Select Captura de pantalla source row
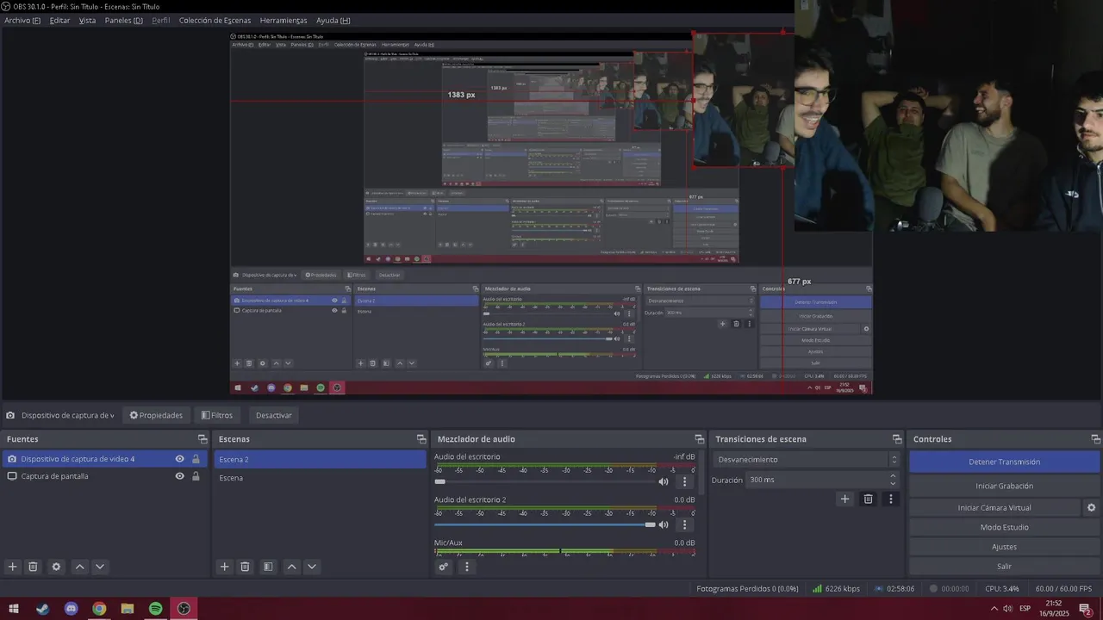The image size is (1103, 620). tap(103, 476)
